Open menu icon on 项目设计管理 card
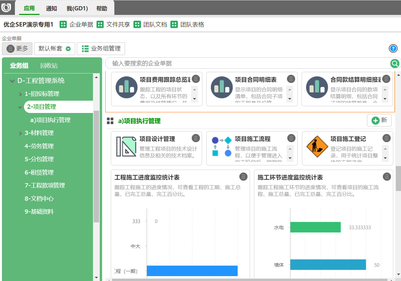Screen dimensions: 401x281 [196, 138]
